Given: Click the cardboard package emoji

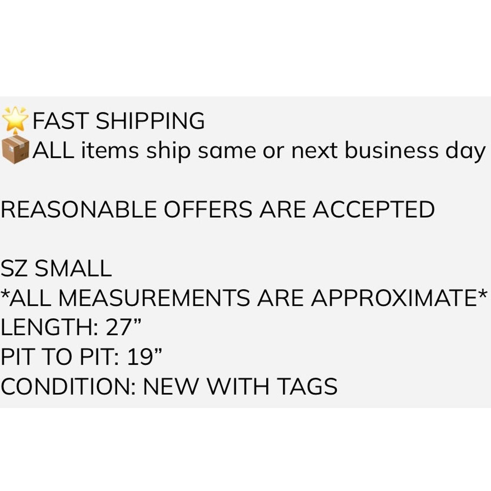Looking at the screenshot, I should coord(16,150).
